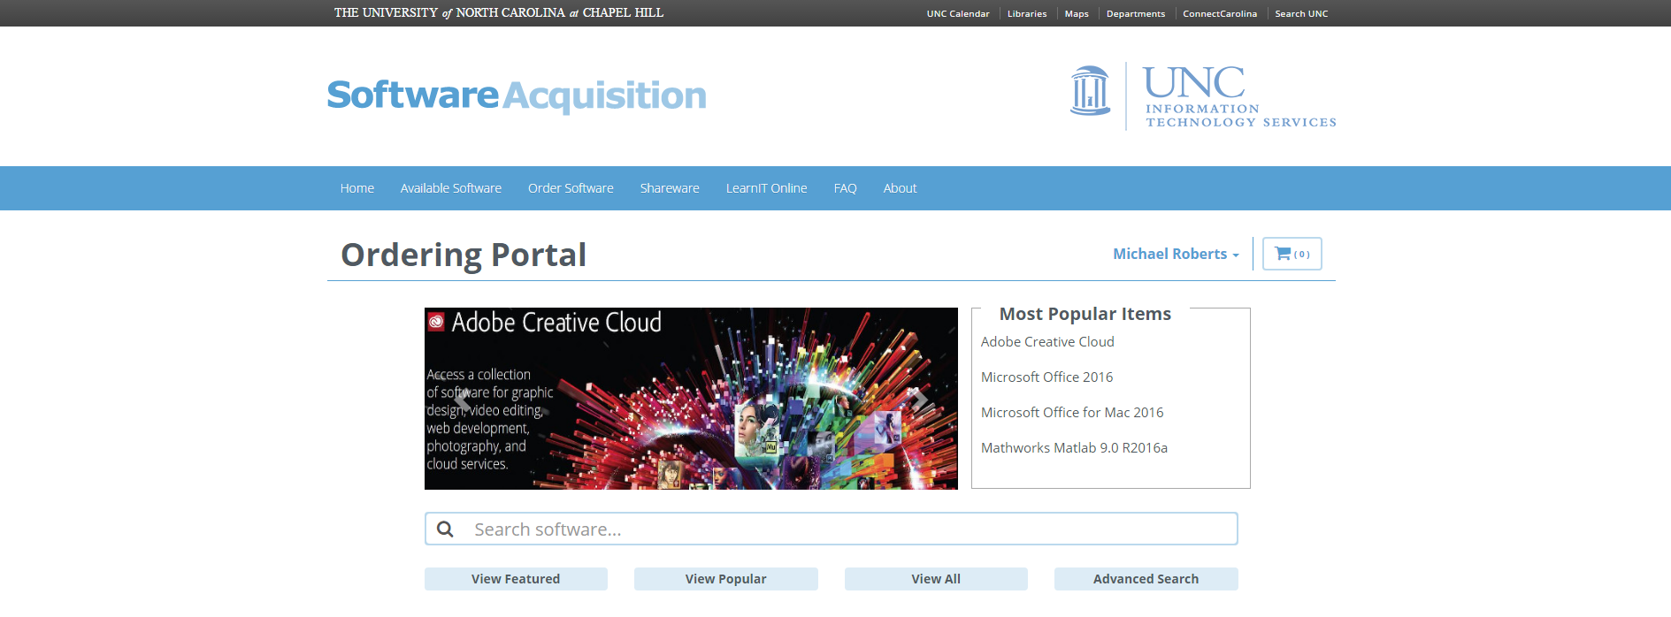
Task: Select FAQ in the navigation bar
Action: [x=845, y=188]
